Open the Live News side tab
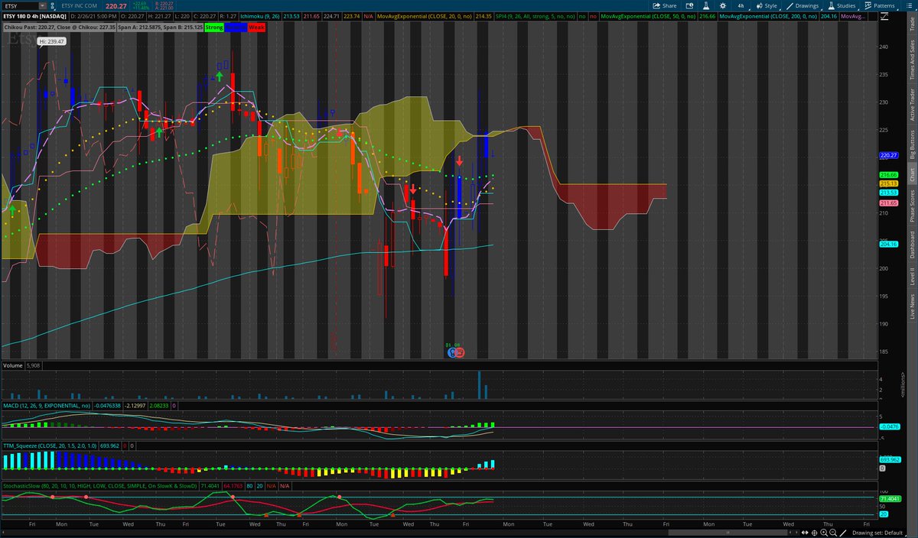Screen dimensions: 918x538 (911, 305)
